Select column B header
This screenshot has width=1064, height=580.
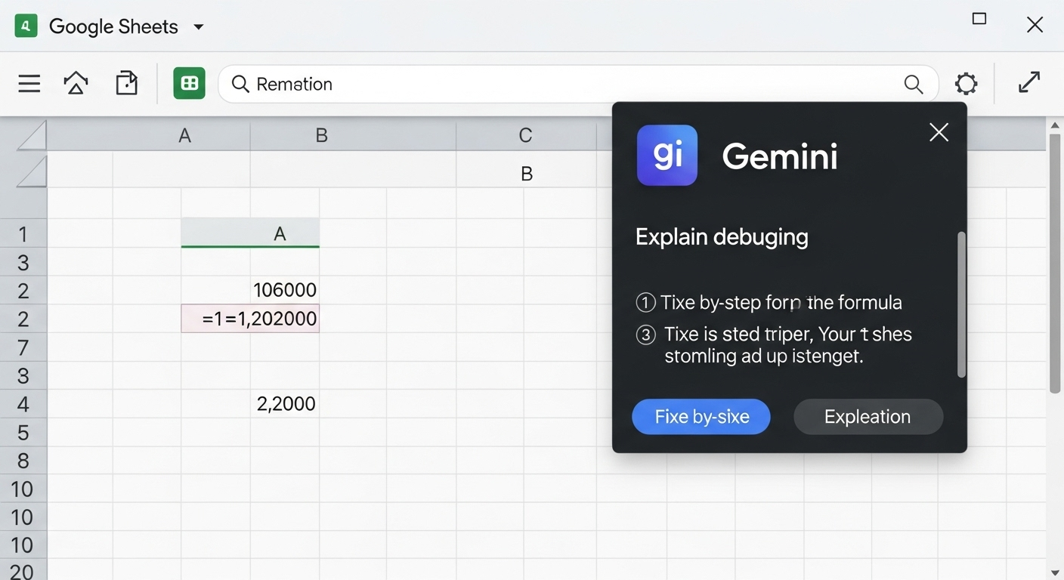tap(321, 136)
